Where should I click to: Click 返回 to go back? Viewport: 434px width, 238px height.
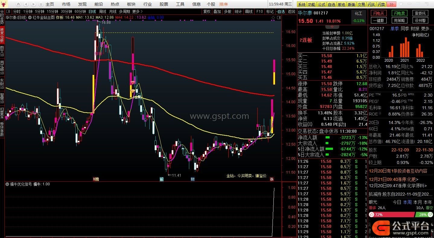(291, 11)
